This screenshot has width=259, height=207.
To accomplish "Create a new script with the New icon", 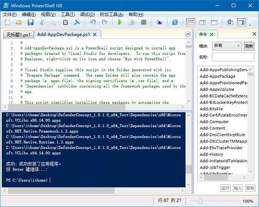I will [7, 22].
